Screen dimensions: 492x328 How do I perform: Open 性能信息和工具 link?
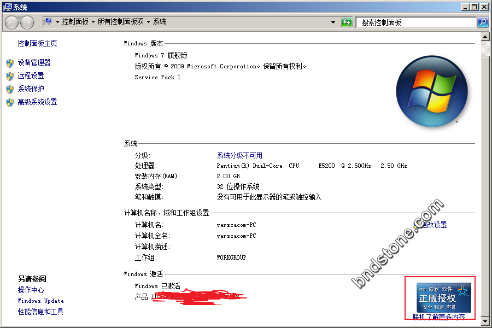coord(41,312)
